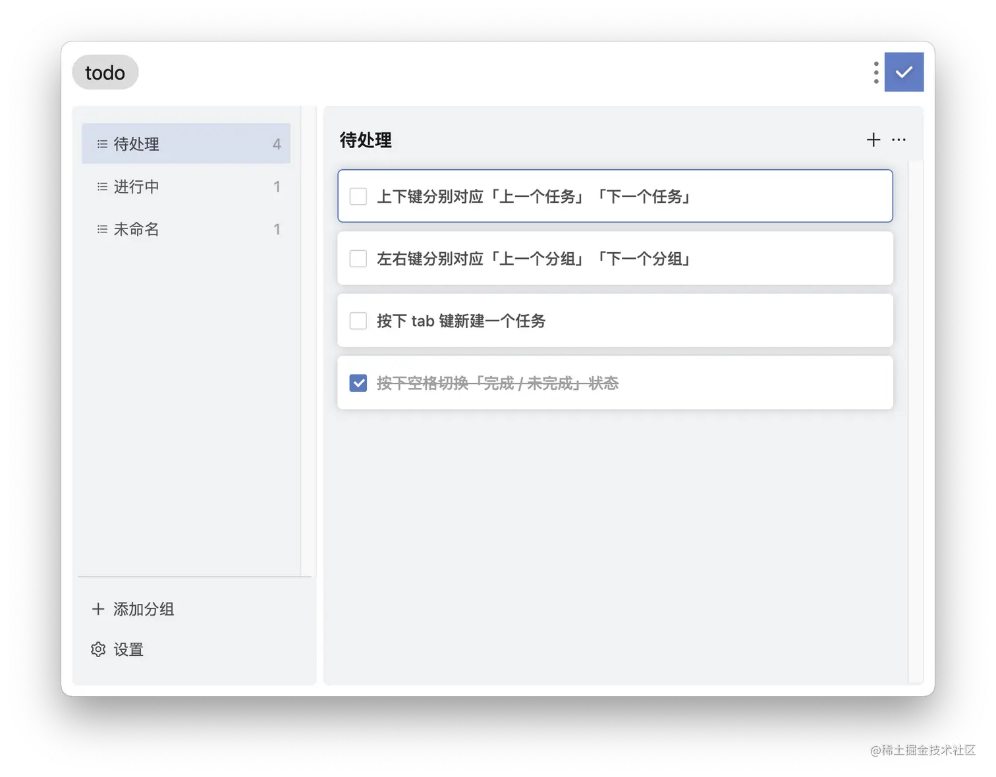Click the task list vertical scrollbar
The height and width of the screenshot is (777, 996).
(915, 421)
